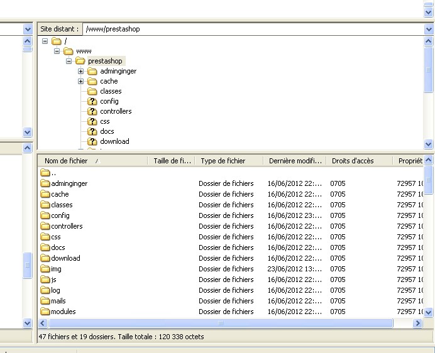Click message log scroll-down arrow at top right

pos(429,12)
